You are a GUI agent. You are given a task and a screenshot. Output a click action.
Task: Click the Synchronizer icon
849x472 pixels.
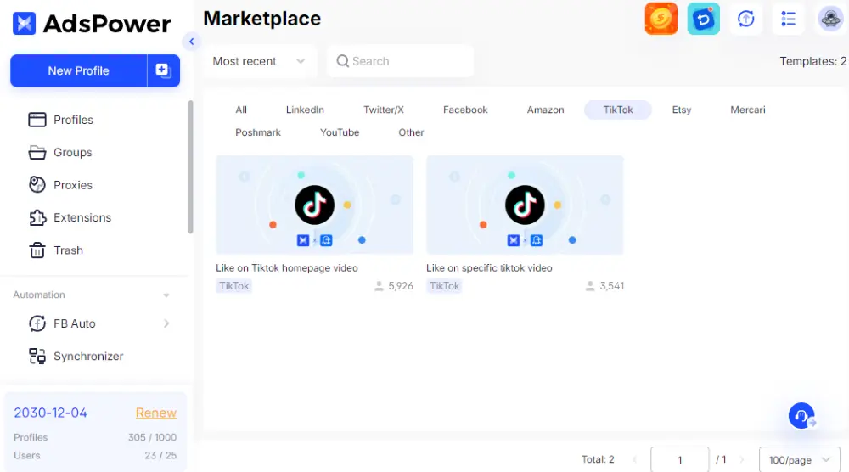click(x=37, y=357)
